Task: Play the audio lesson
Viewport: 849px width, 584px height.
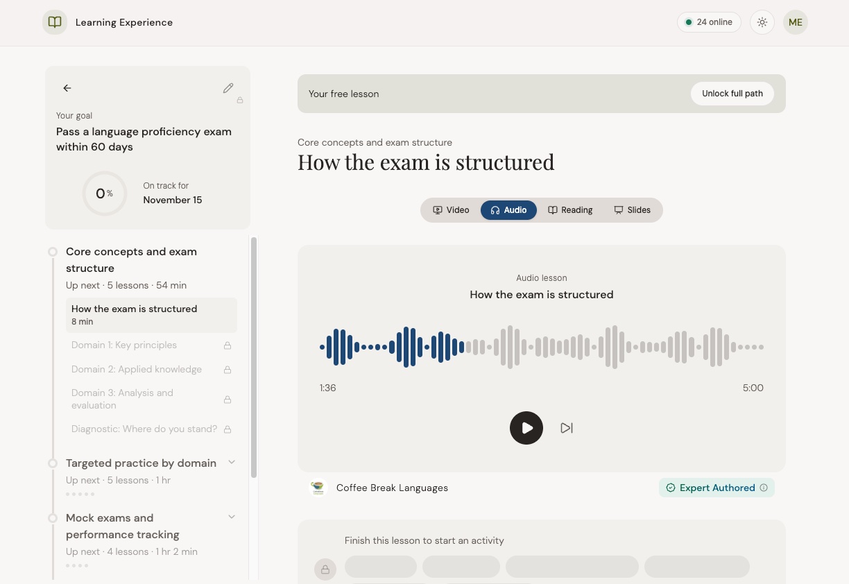Action: pos(526,428)
